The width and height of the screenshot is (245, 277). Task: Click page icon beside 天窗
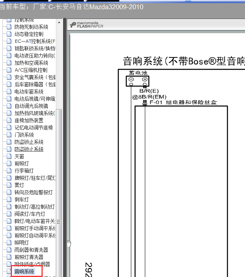pyautogui.click(x=9, y=156)
